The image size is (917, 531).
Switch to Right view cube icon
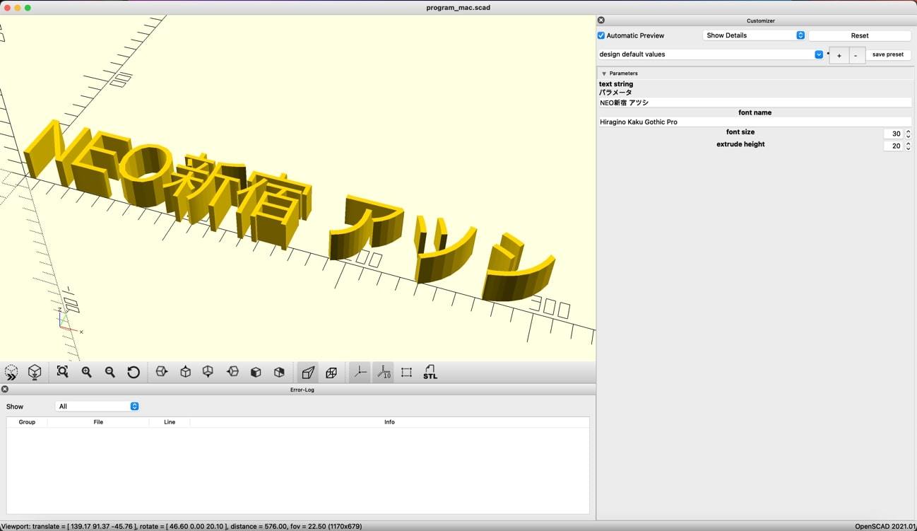(x=162, y=372)
